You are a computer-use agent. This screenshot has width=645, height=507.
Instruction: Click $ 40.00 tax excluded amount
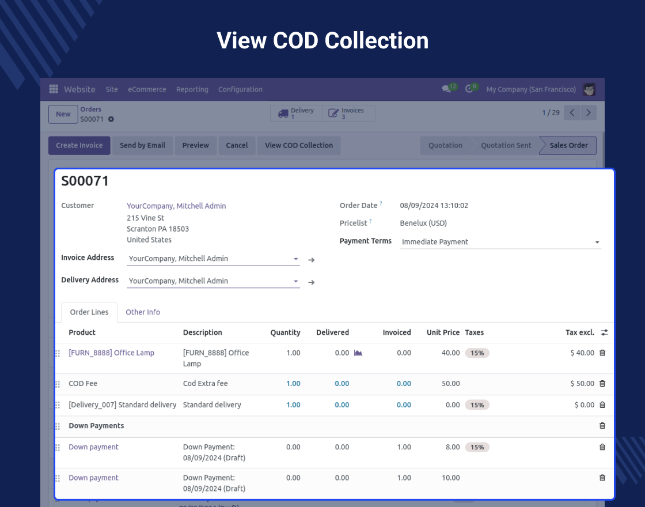582,353
